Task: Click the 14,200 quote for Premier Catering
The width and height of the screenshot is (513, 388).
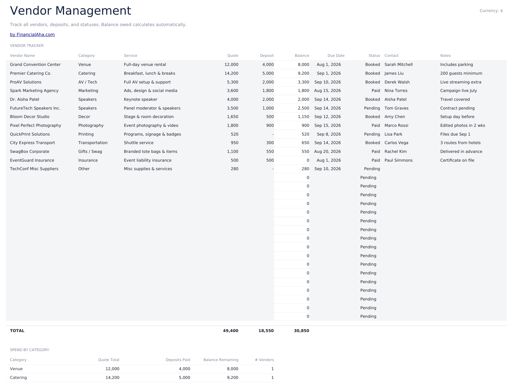Action: (231, 74)
